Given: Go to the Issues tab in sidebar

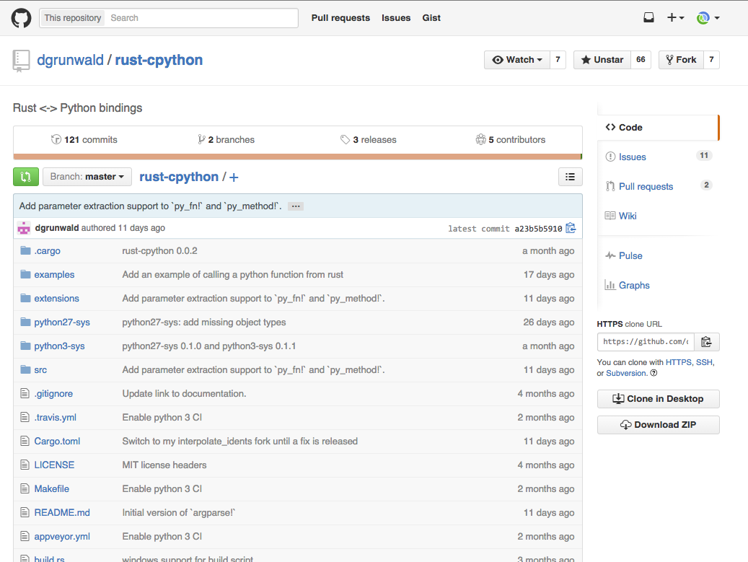Looking at the screenshot, I should [632, 157].
